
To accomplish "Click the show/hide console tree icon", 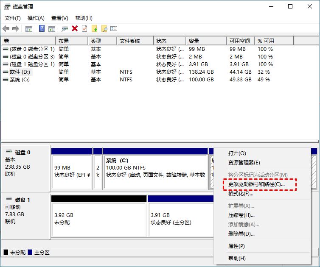I will [x=29, y=28].
